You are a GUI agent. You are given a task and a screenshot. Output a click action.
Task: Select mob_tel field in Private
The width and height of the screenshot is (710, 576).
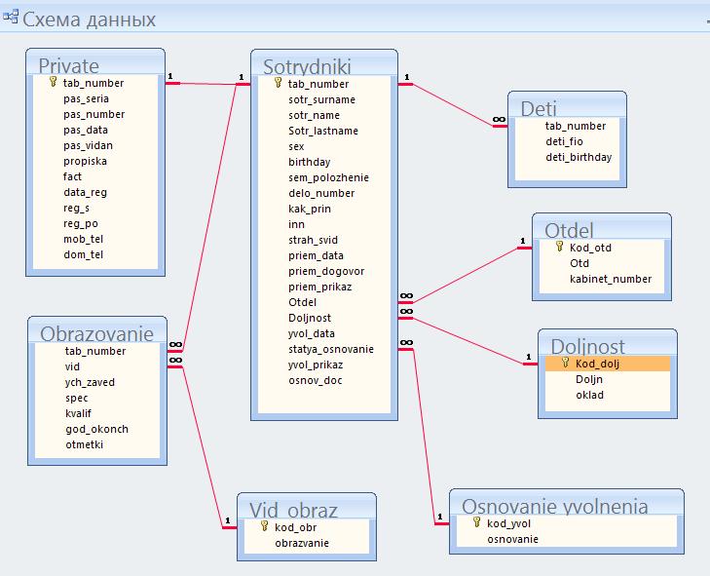84,240
